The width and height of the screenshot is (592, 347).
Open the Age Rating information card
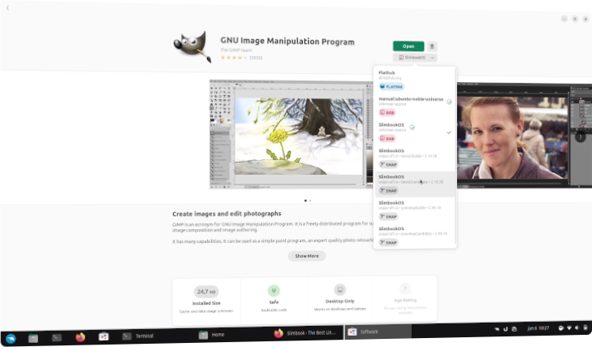pyautogui.click(x=405, y=301)
